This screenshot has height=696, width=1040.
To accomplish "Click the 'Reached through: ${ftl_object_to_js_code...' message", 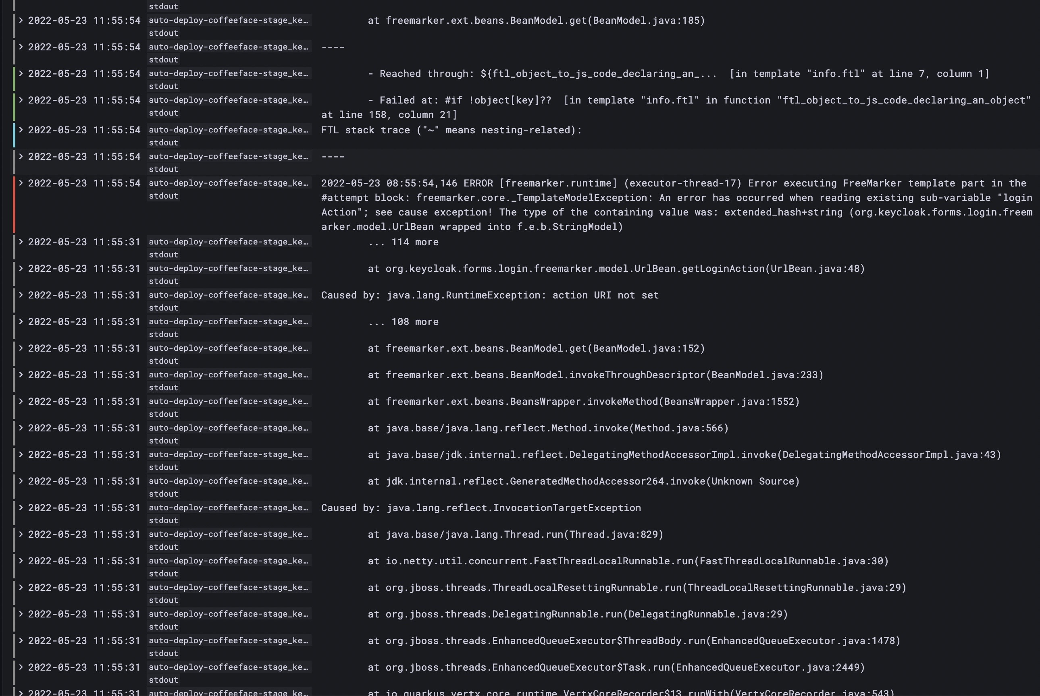I will [x=678, y=74].
